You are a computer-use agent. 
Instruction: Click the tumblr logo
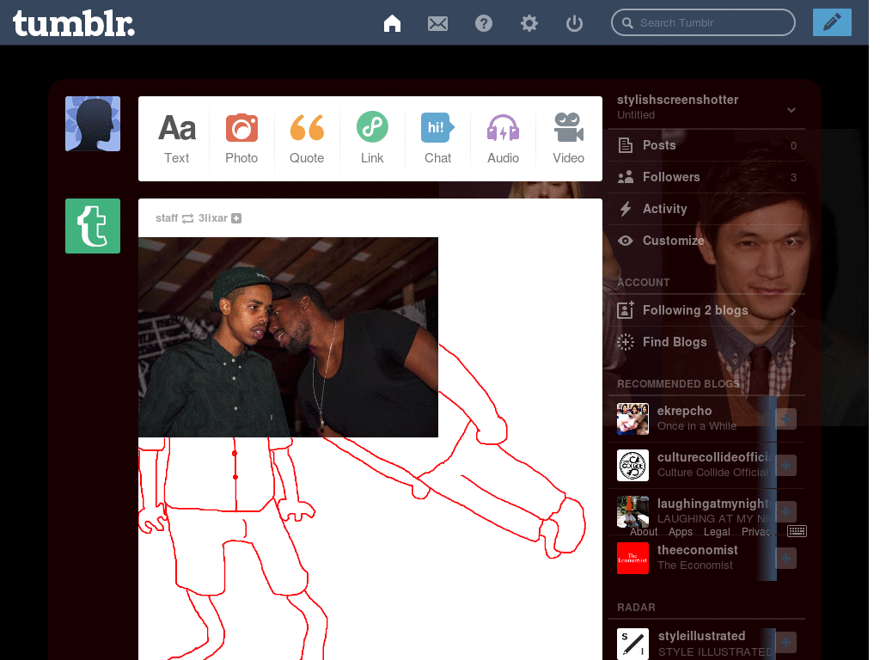pos(74,23)
